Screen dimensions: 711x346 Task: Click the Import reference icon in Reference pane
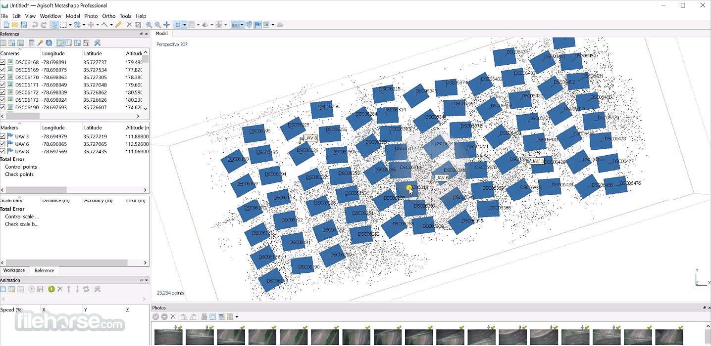pos(3,43)
